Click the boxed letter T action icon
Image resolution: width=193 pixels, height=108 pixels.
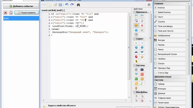tap(136, 35)
